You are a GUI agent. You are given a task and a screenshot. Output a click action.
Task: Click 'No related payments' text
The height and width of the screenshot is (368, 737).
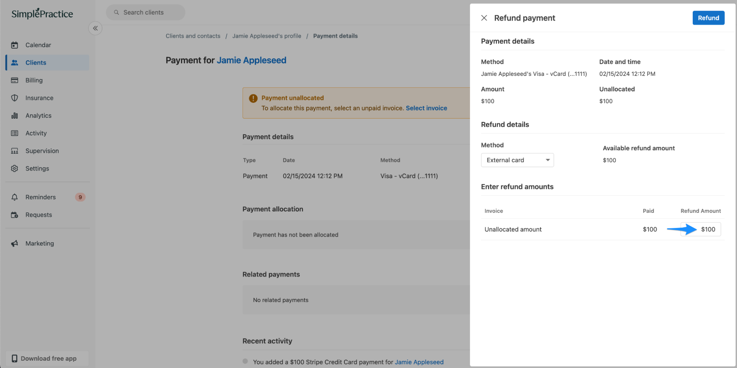281,300
